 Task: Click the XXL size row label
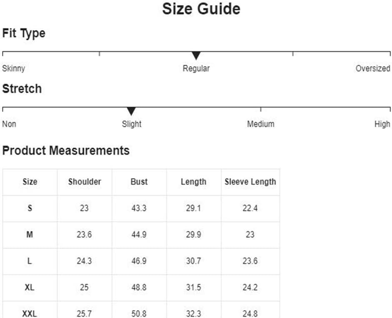30,314
